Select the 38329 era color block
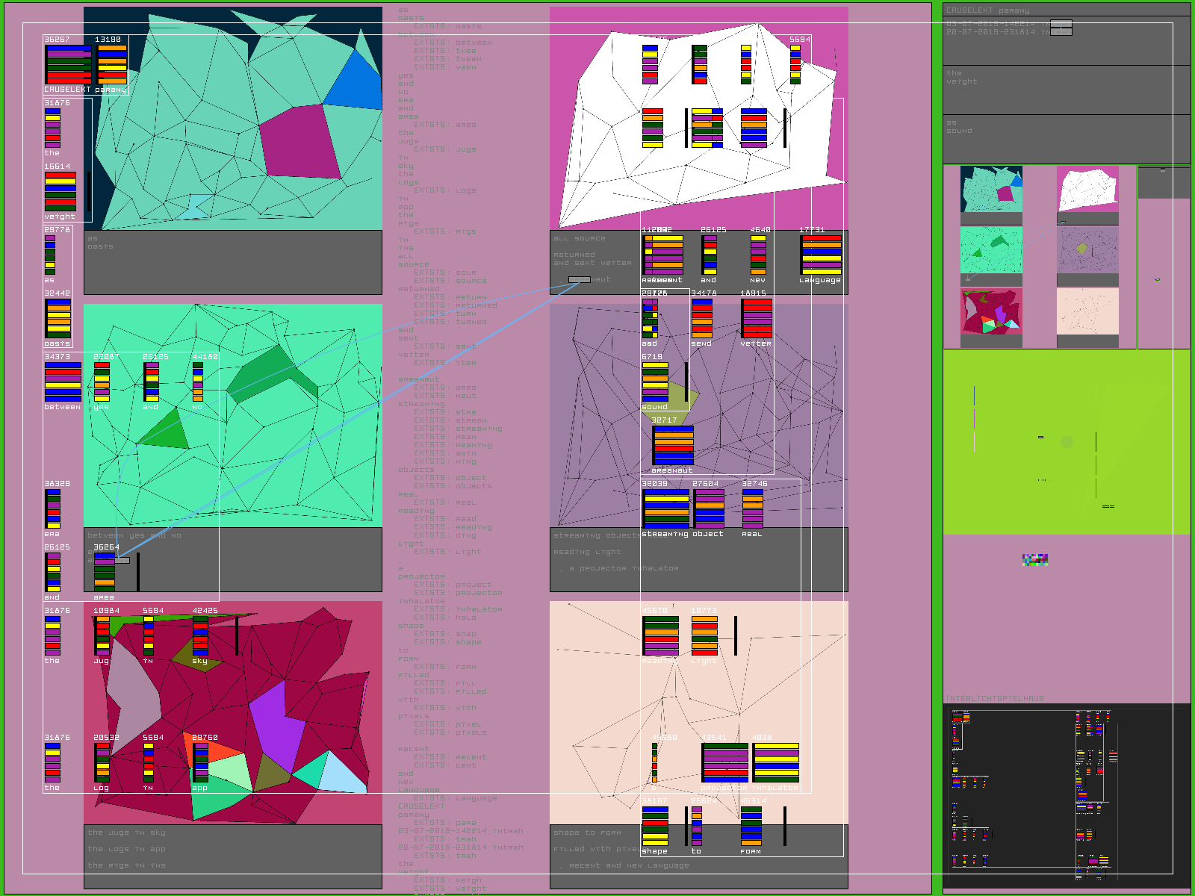The height and width of the screenshot is (896, 1195). tap(53, 509)
